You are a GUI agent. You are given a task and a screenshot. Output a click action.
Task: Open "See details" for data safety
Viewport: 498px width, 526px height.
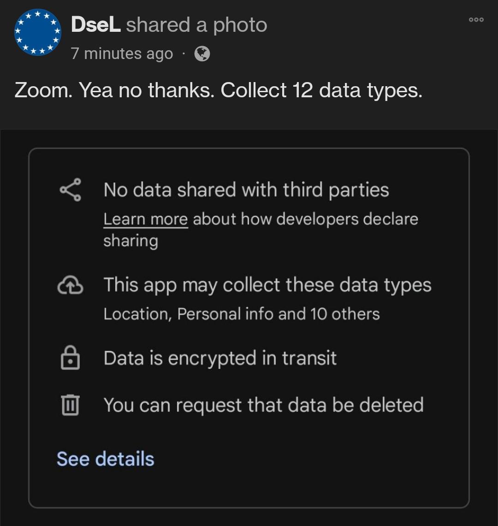(105, 459)
